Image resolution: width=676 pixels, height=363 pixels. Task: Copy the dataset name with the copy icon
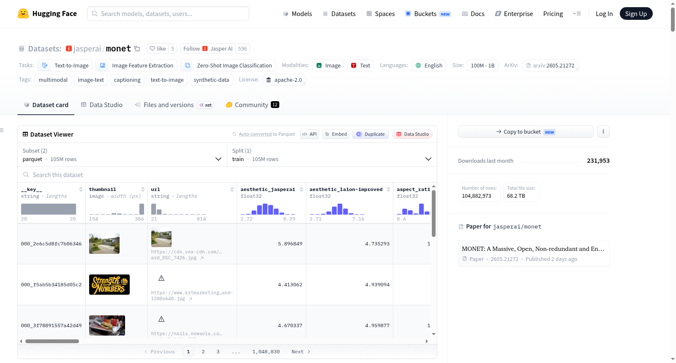[x=137, y=48]
